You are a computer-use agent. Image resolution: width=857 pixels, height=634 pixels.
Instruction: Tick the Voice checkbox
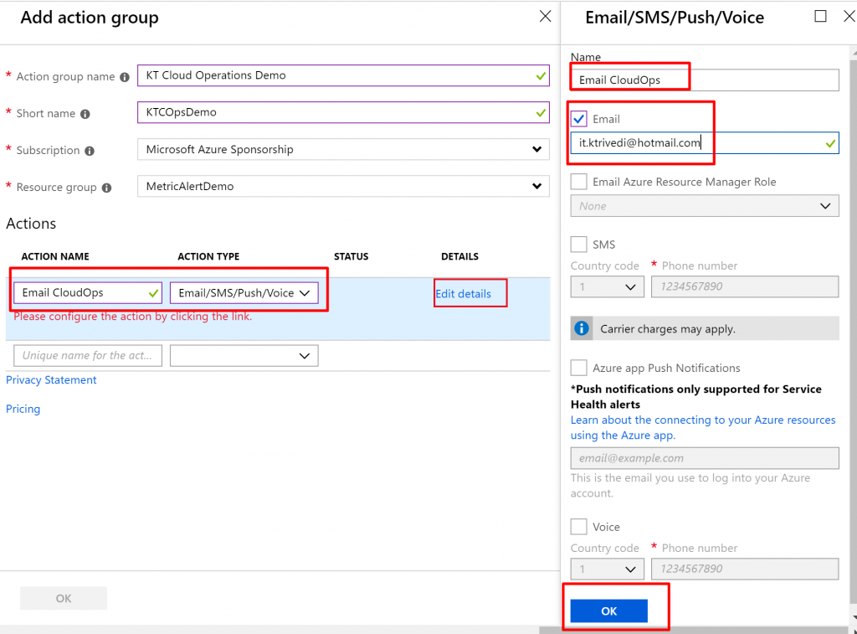579,527
